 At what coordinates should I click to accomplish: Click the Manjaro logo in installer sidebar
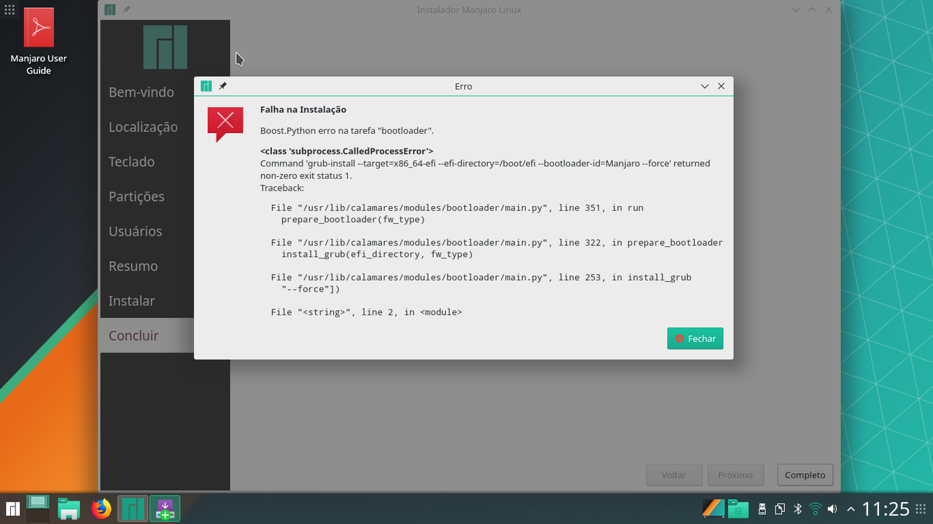[165, 47]
